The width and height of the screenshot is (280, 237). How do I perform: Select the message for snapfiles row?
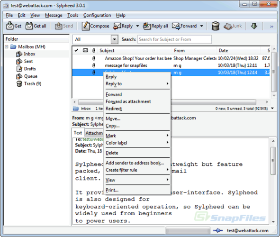(171, 65)
